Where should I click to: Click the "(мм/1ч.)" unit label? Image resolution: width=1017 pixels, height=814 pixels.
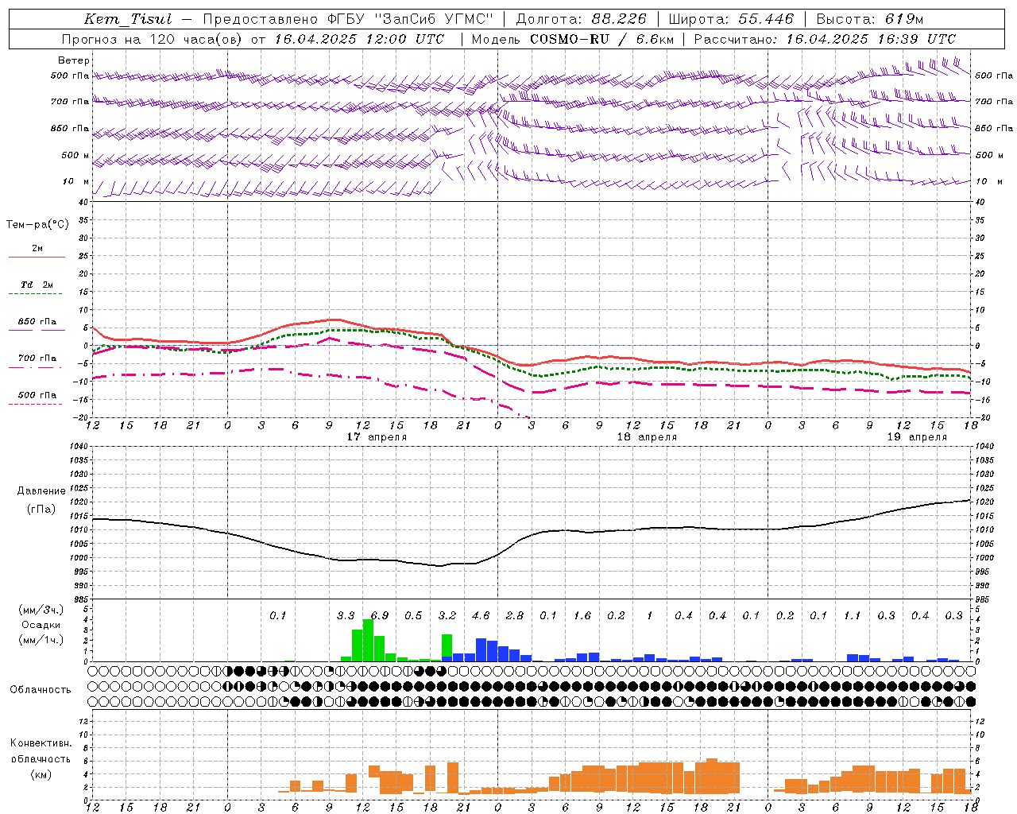41,640
